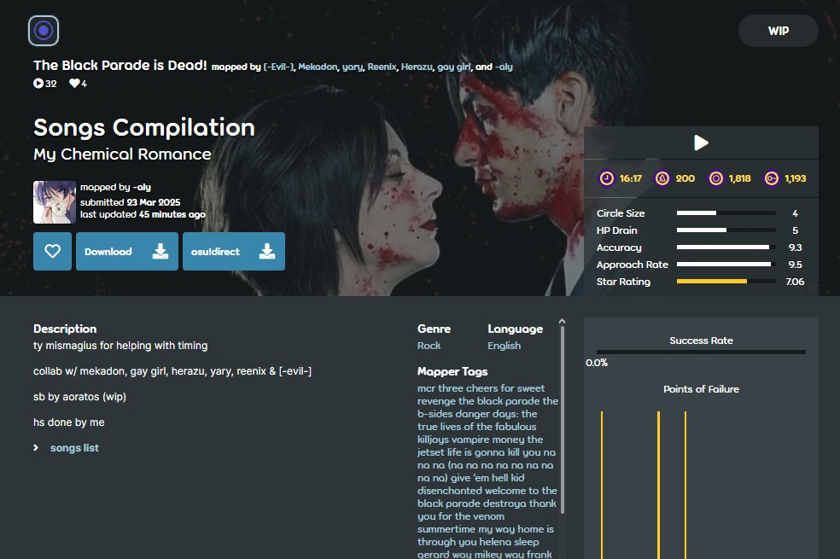Click the mapper tag 'summertime'
Viewport: 840px width, 559px height.
coord(446,529)
